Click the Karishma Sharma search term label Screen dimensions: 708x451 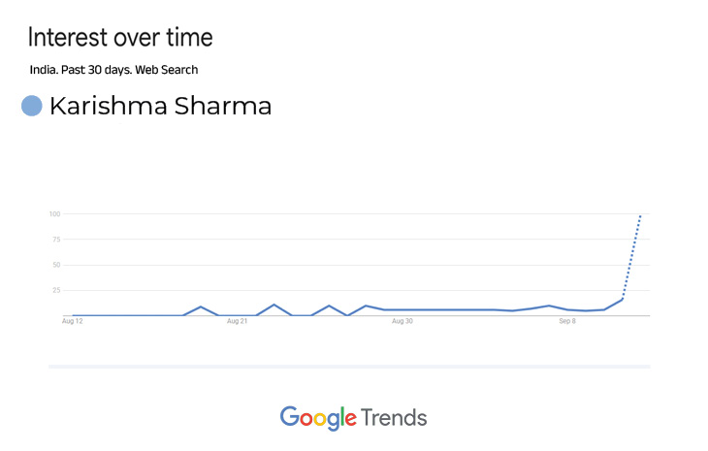point(160,106)
